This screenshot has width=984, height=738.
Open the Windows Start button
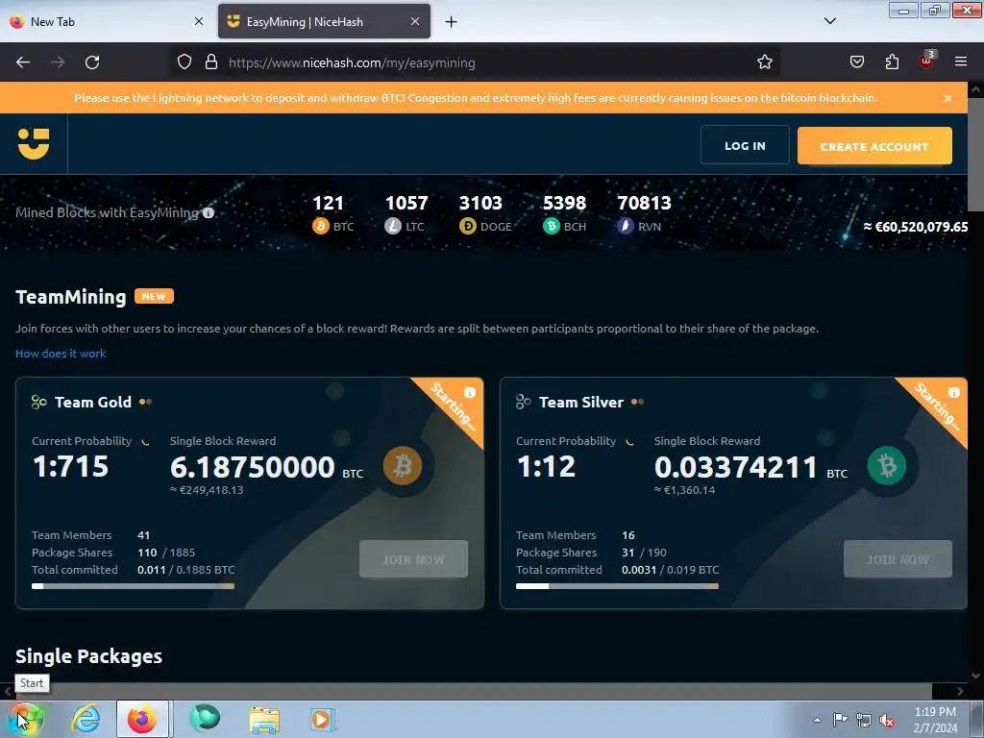tap(26, 719)
